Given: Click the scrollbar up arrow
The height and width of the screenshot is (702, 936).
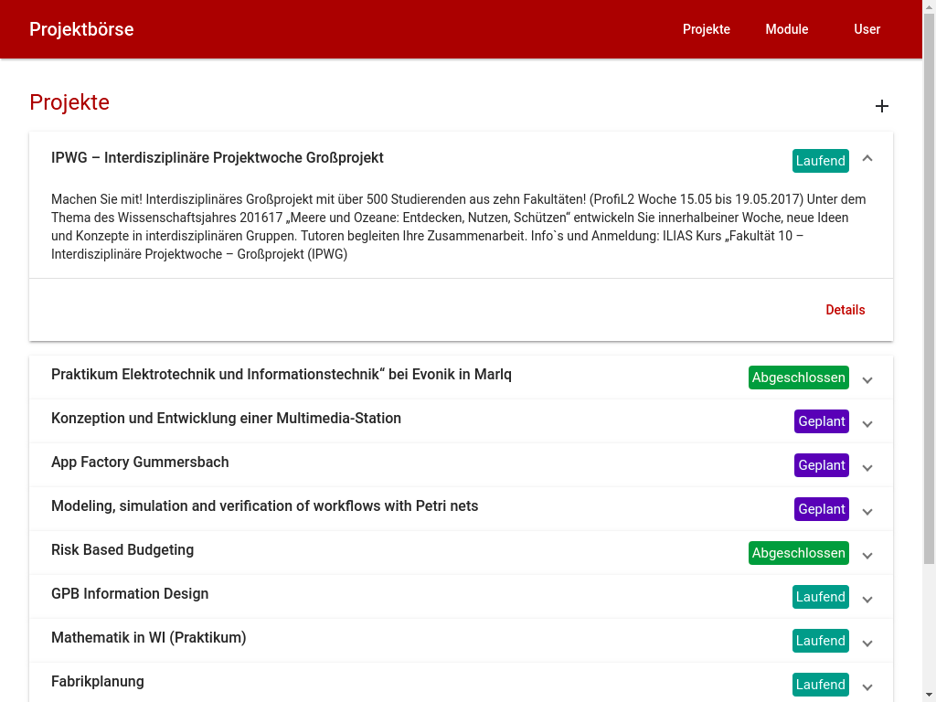Looking at the screenshot, I should click(x=929, y=6).
